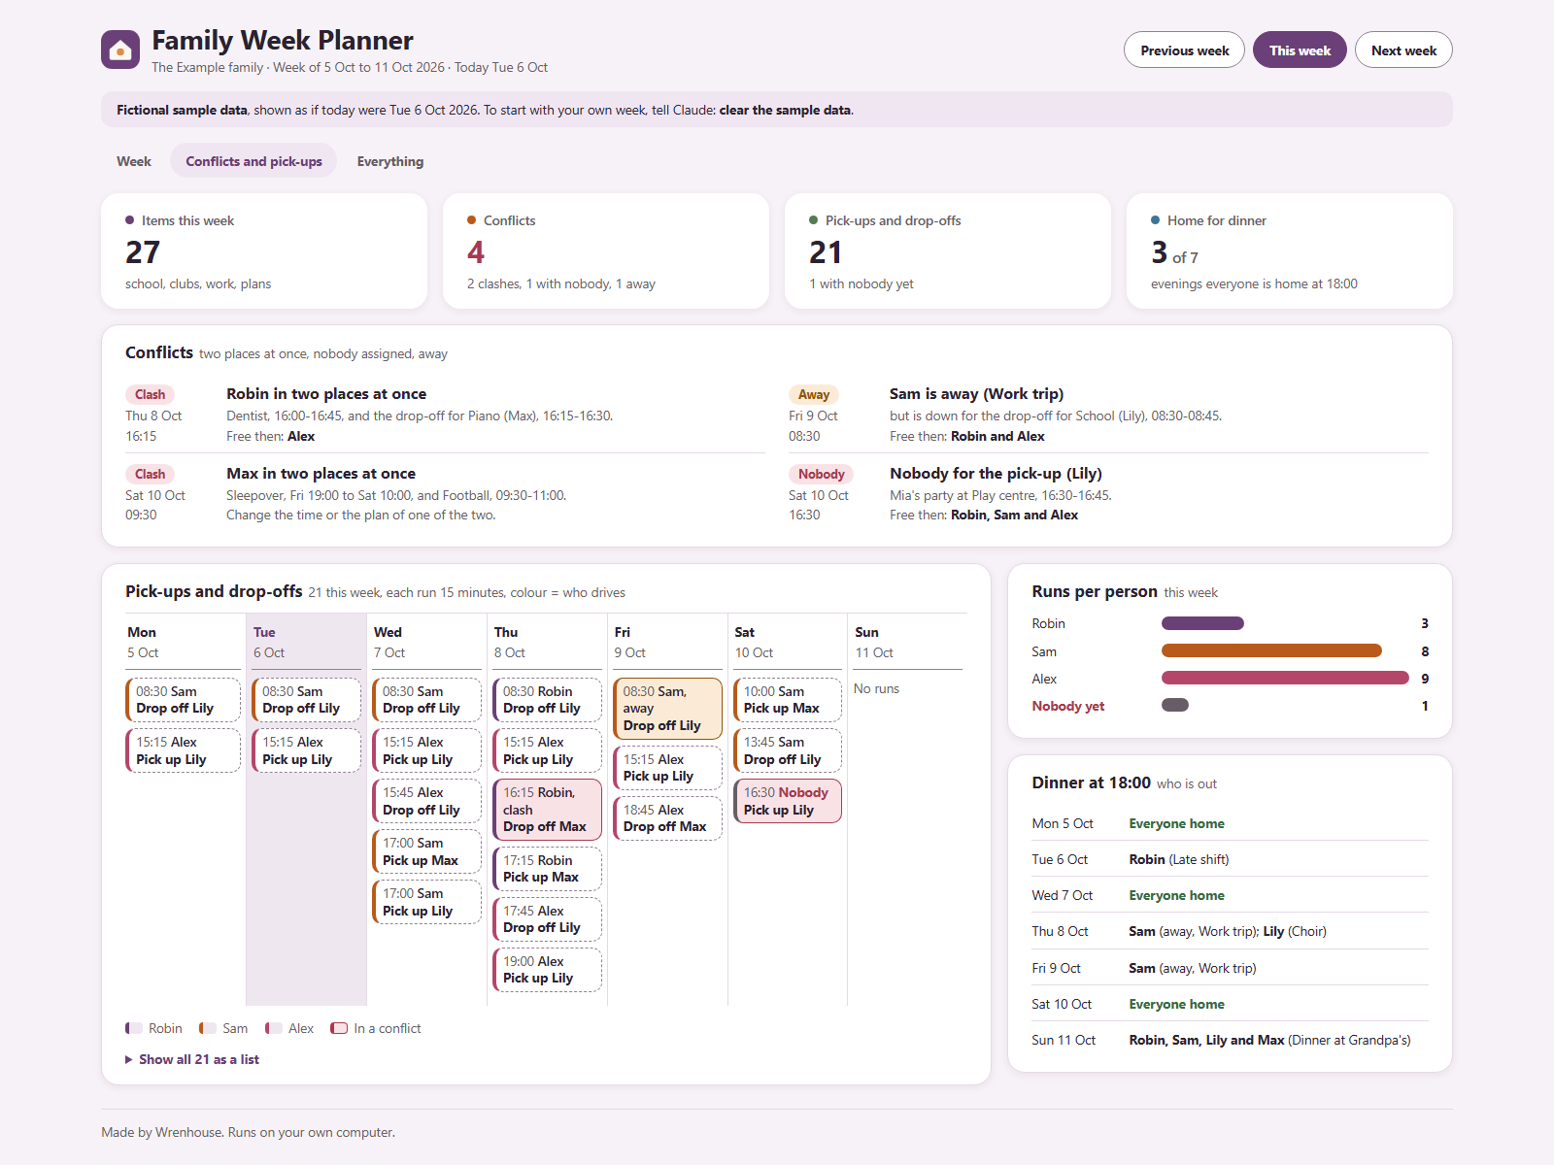Screen dimensions: 1554x1165
Task: Click the Away badge for Fri 9 Oct
Action: click(814, 394)
